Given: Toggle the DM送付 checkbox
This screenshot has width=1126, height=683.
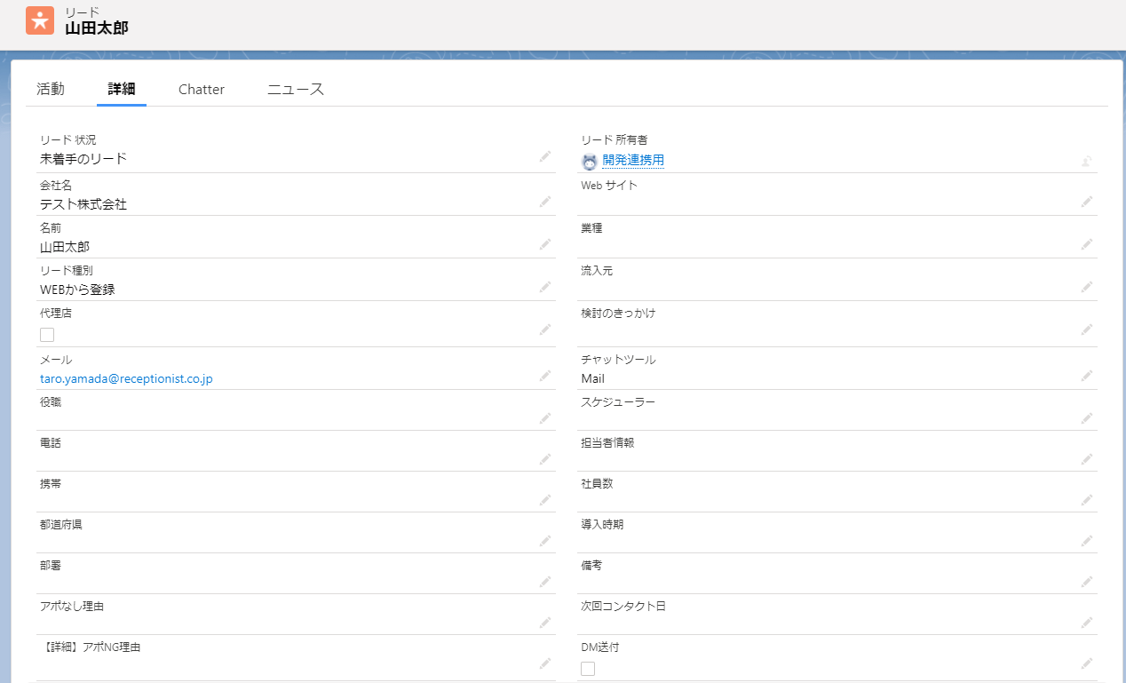Looking at the screenshot, I should click(x=588, y=669).
